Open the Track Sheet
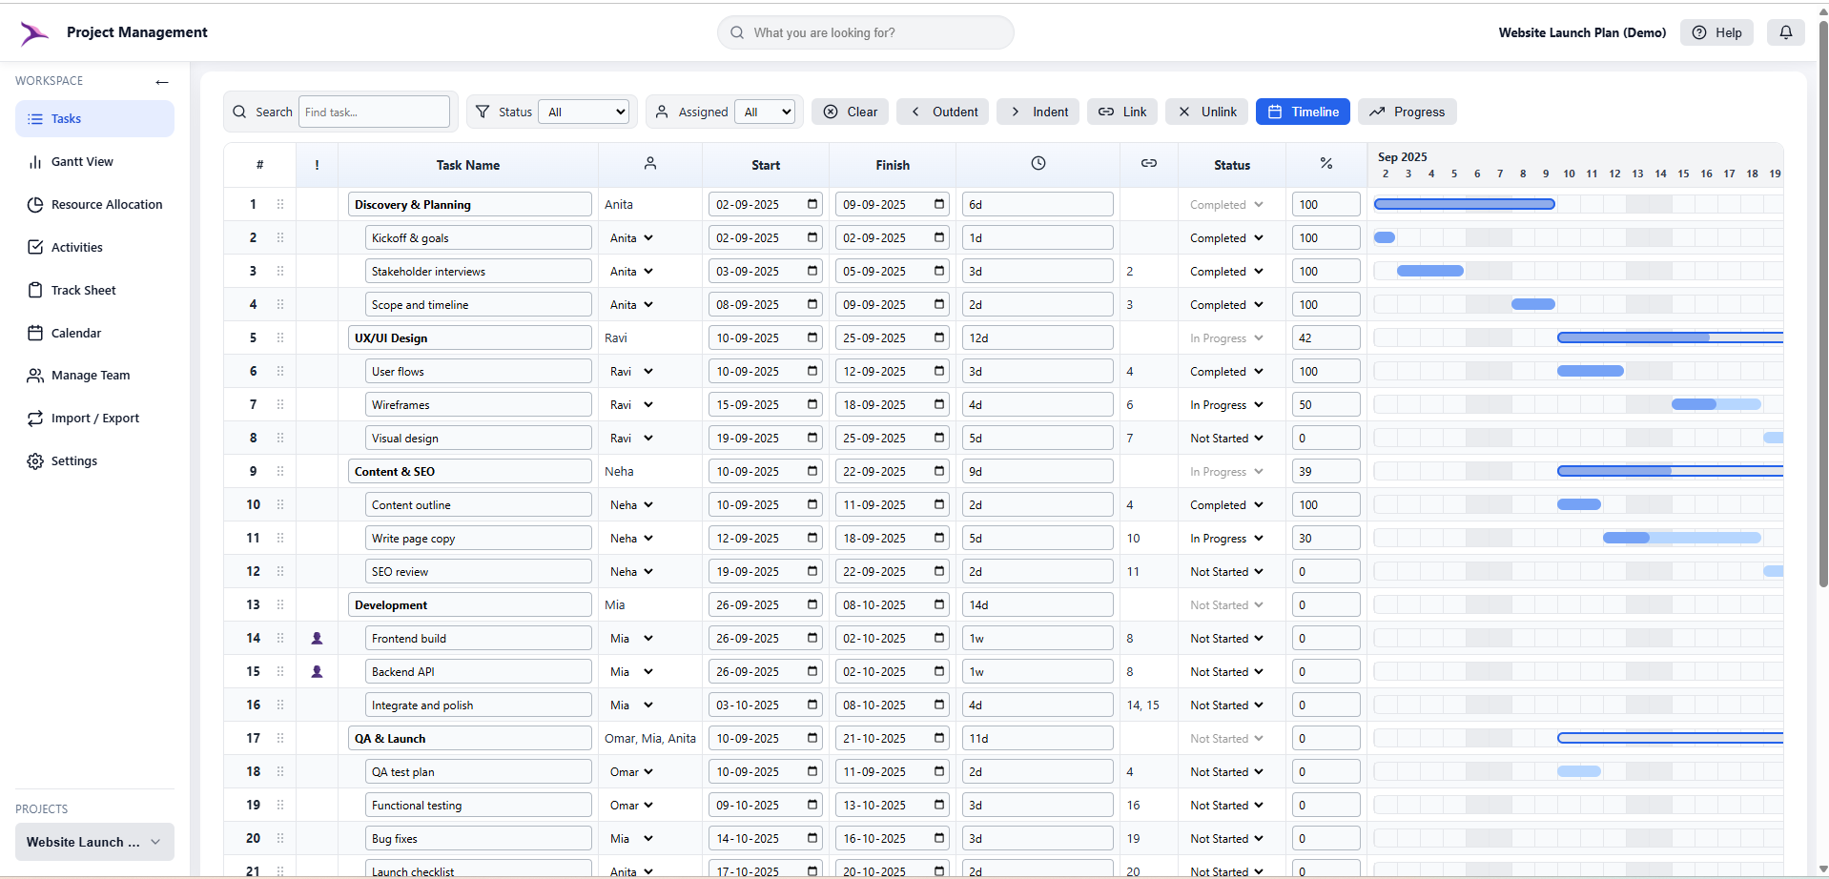This screenshot has height=879, width=1829. coord(83,290)
